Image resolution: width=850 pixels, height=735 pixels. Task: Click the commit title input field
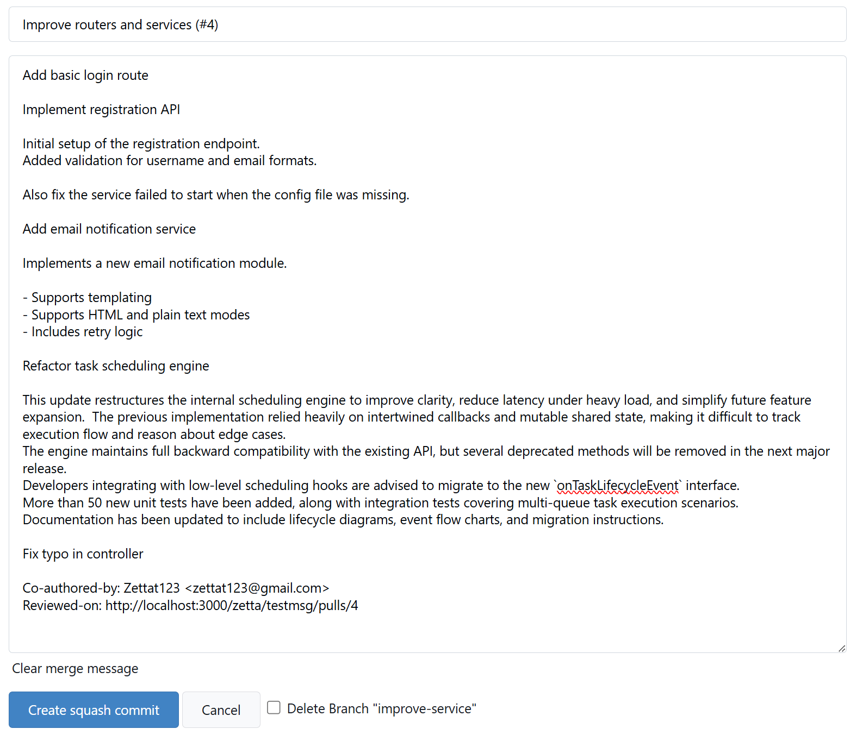427,25
